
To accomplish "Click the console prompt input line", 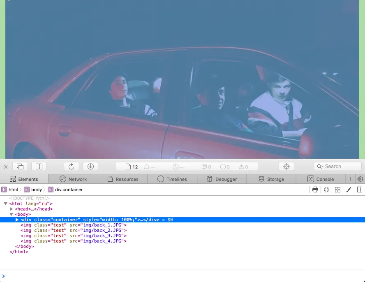I will (x=182, y=276).
